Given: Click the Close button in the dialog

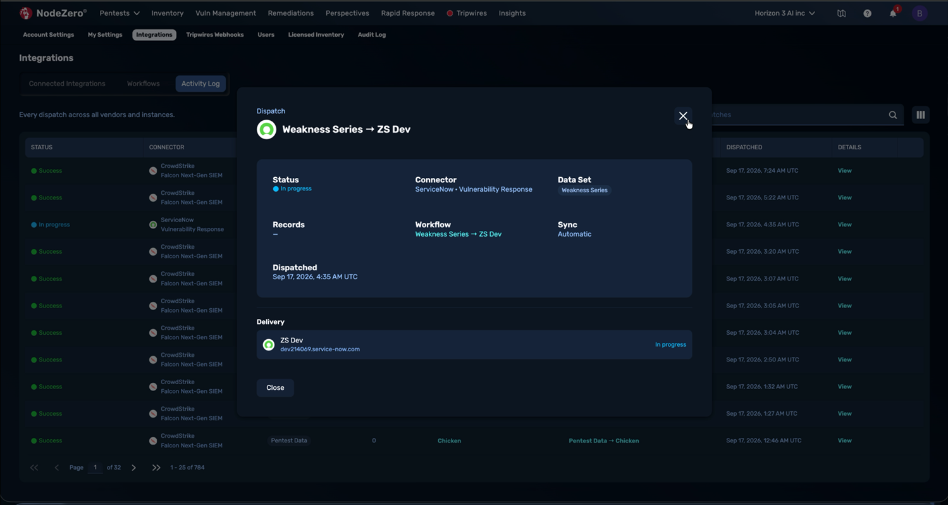Looking at the screenshot, I should pyautogui.click(x=275, y=388).
